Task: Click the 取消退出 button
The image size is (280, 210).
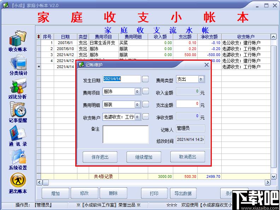Action: coord(188,157)
